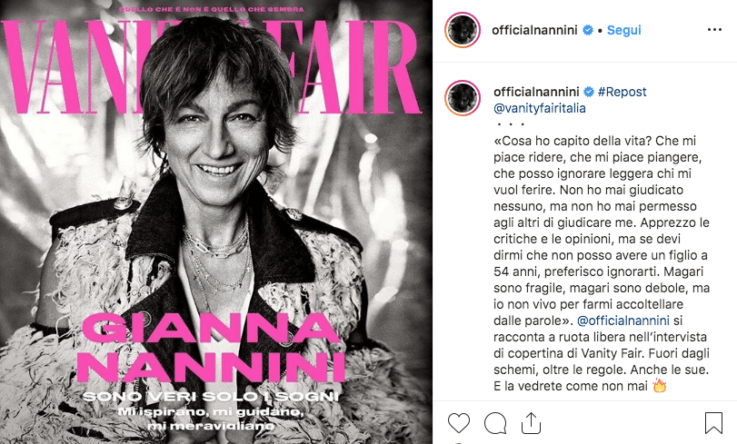Click the caption text starting «Cosa ho capito
Viewport: 737px width, 444px height.
602,263
